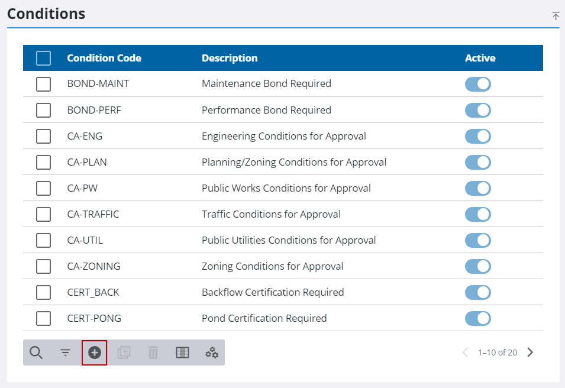Open the grid column layout icon
565x388 pixels.
(x=182, y=353)
